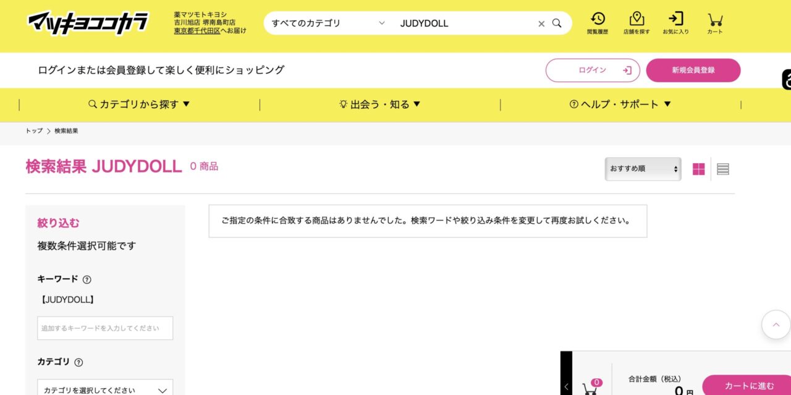
Task: Click the ログイン button
Action: click(593, 70)
